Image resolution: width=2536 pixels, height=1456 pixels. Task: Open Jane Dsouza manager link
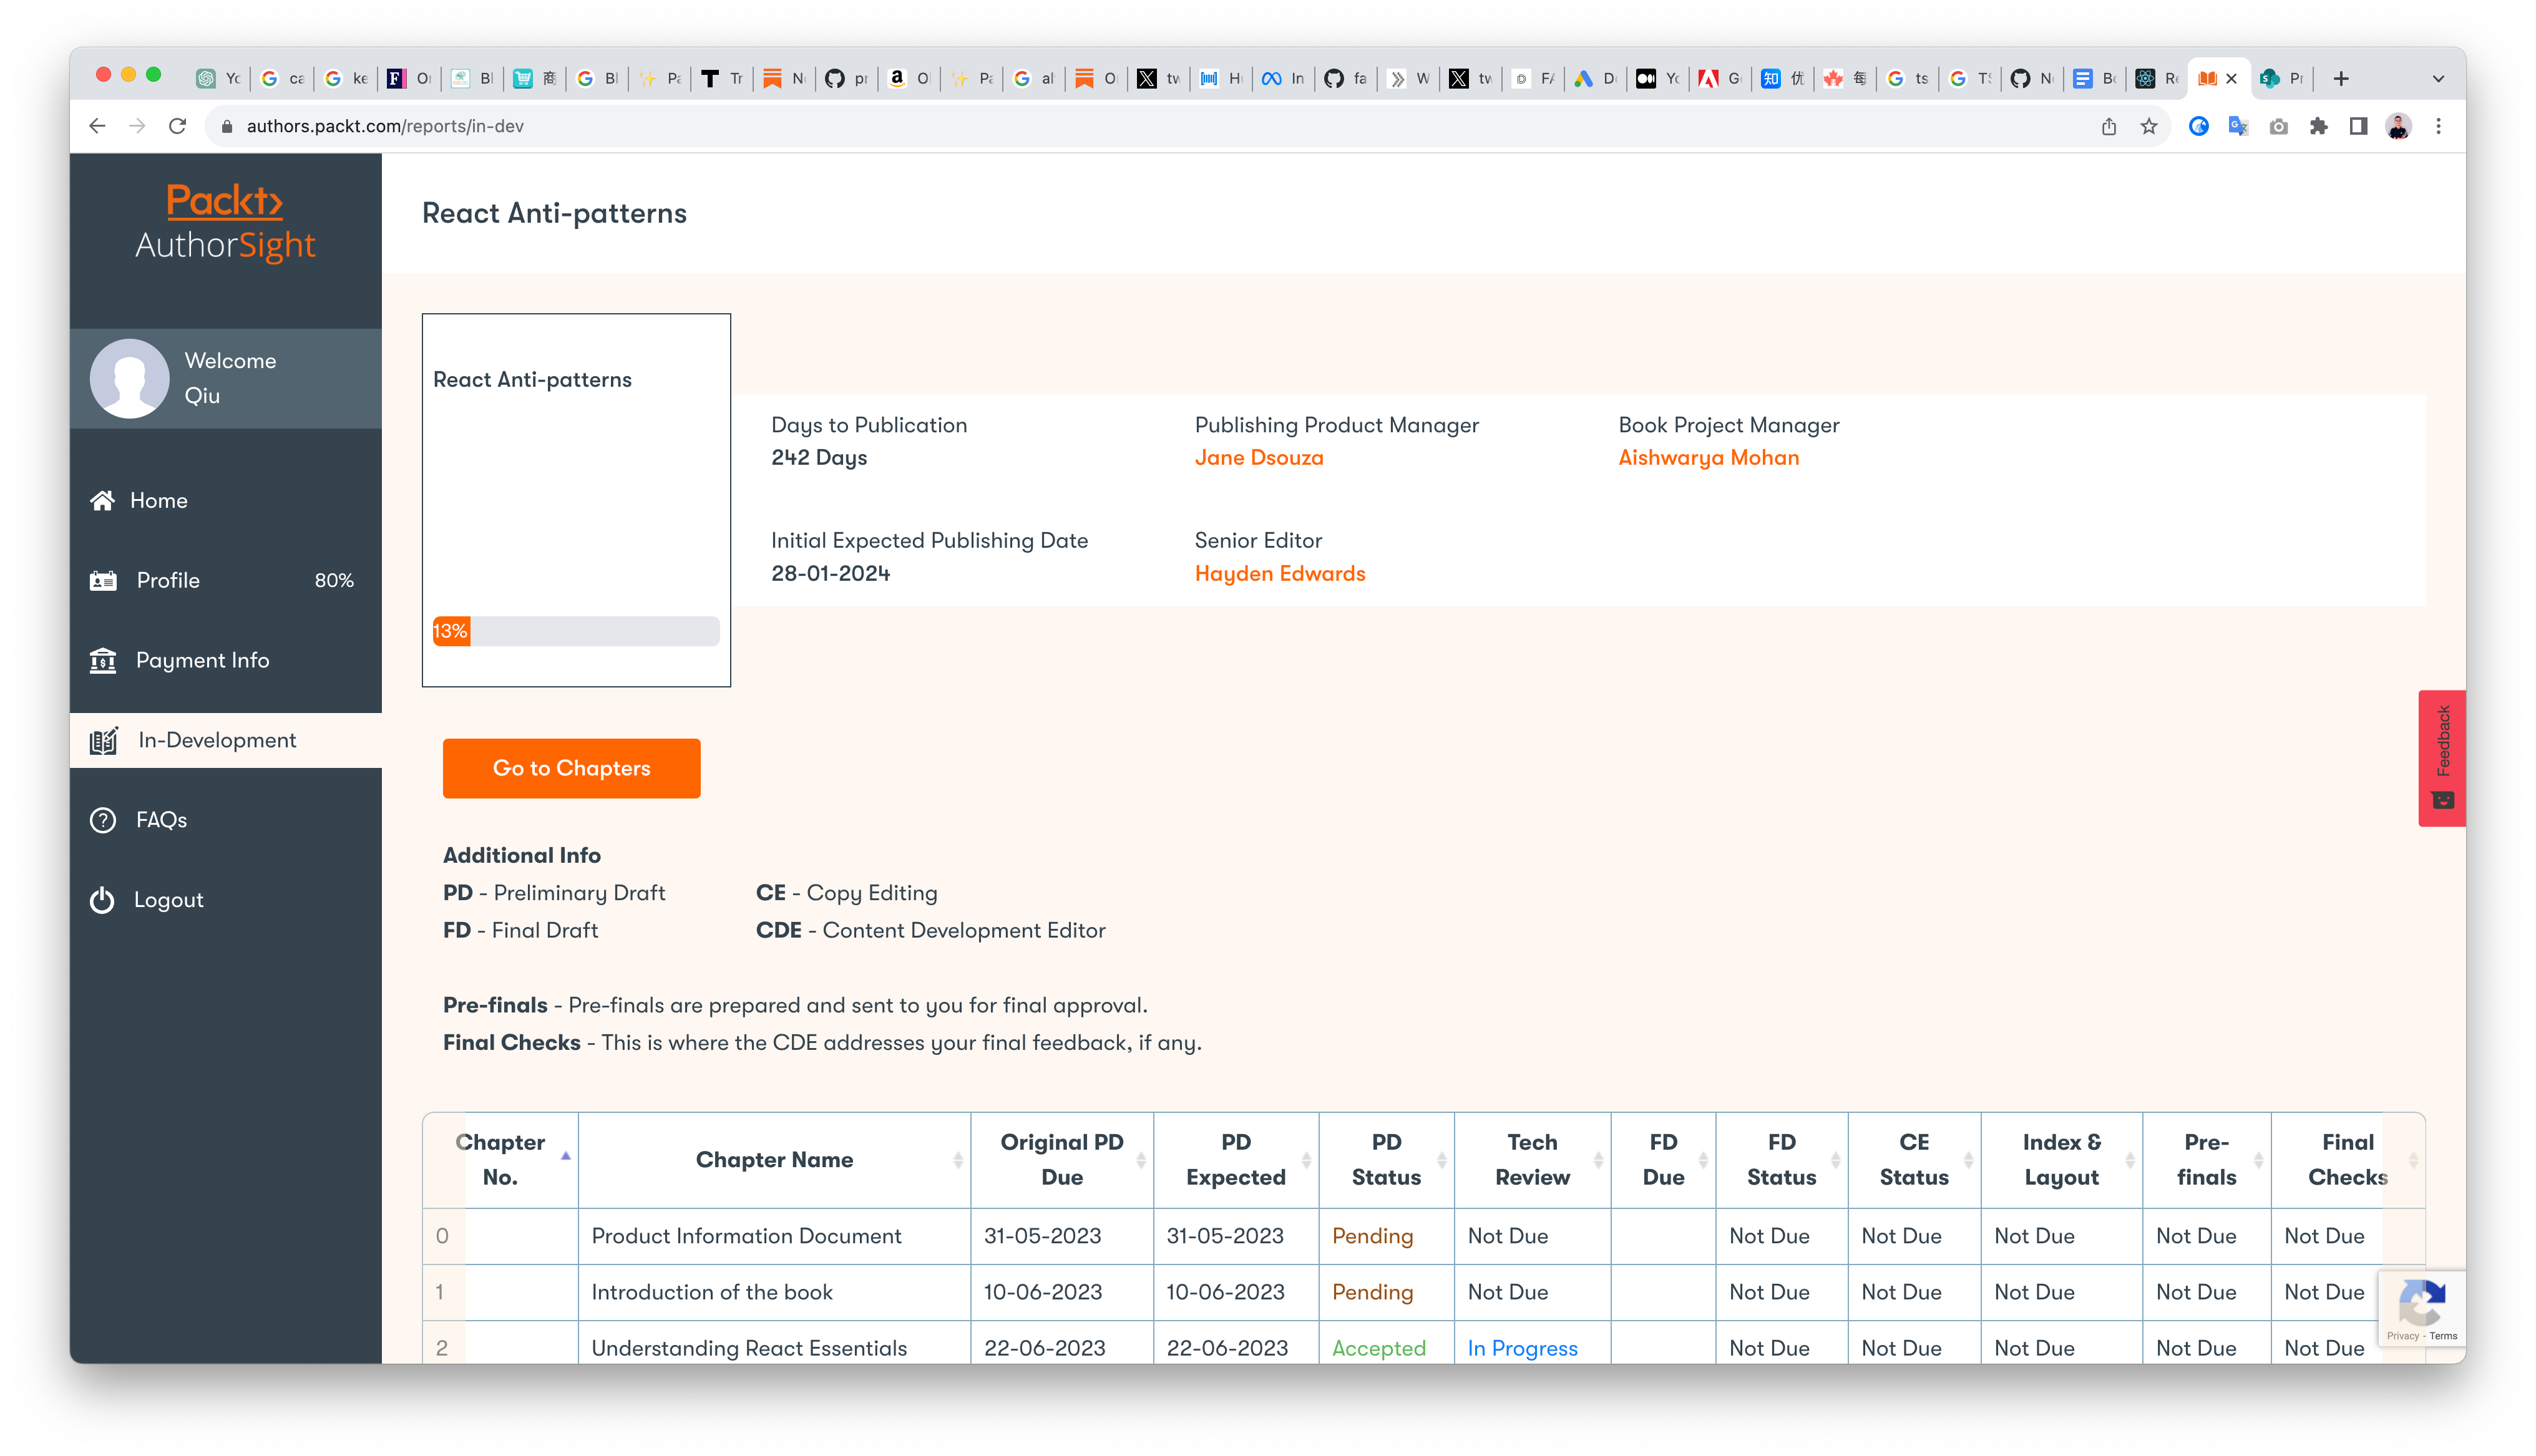tap(1259, 458)
